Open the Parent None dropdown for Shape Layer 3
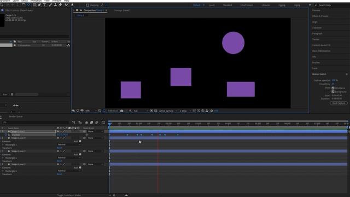Viewport: 350px width, 197px height. tap(96, 151)
